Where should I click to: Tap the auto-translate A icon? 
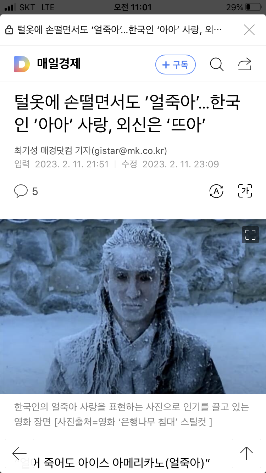click(216, 191)
